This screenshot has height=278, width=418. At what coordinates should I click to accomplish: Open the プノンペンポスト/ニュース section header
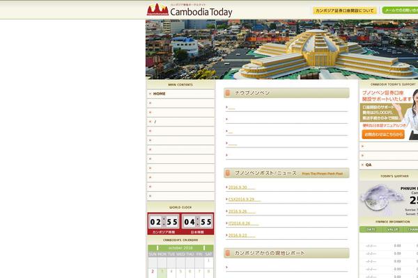(286, 173)
